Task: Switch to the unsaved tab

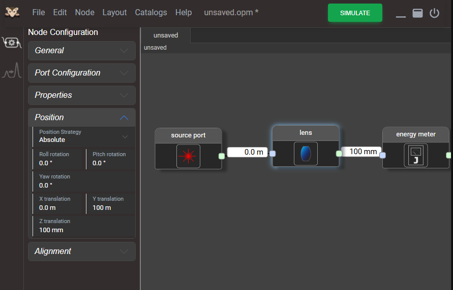Action: pos(166,35)
